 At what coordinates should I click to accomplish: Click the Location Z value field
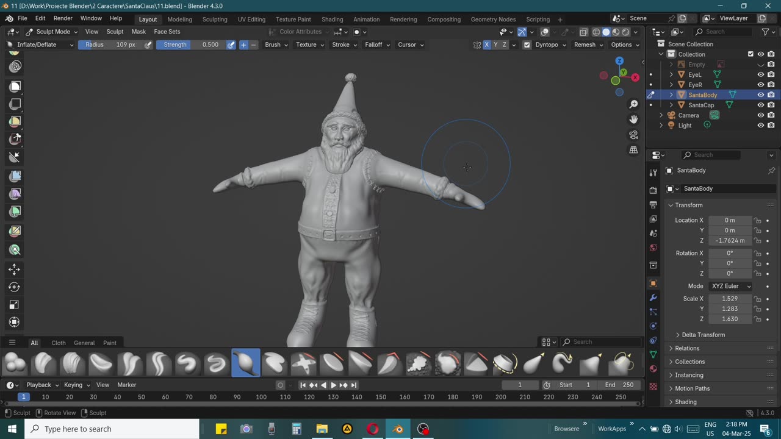point(730,241)
